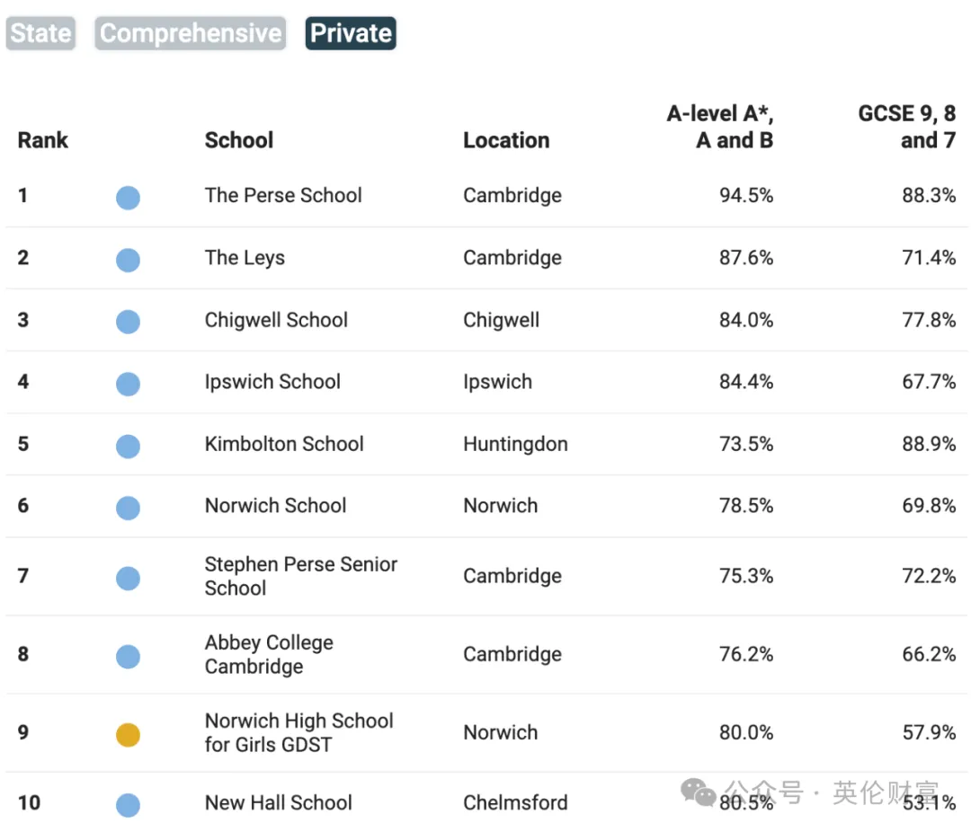Sort by the Rank column header

43,140
